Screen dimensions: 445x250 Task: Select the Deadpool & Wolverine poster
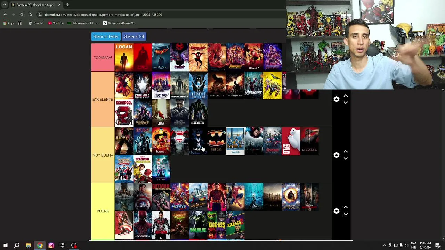[142, 169]
